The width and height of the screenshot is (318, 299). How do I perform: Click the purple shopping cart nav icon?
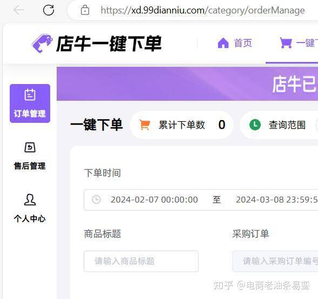point(286,43)
